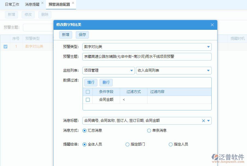Image resolution: width=247 pixels, height=166 pixels.
Task: Click the 泛普软件 logo
Action: [x=228, y=157]
